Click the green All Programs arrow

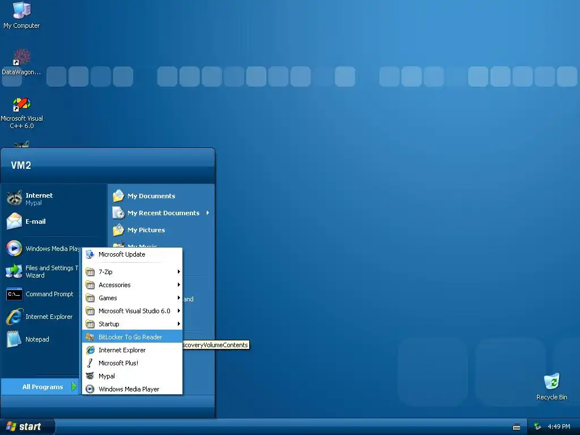pos(74,386)
